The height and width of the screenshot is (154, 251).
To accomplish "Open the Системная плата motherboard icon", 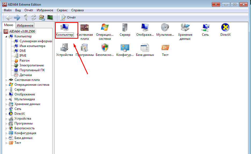I will pyautogui.click(x=84, y=32).
